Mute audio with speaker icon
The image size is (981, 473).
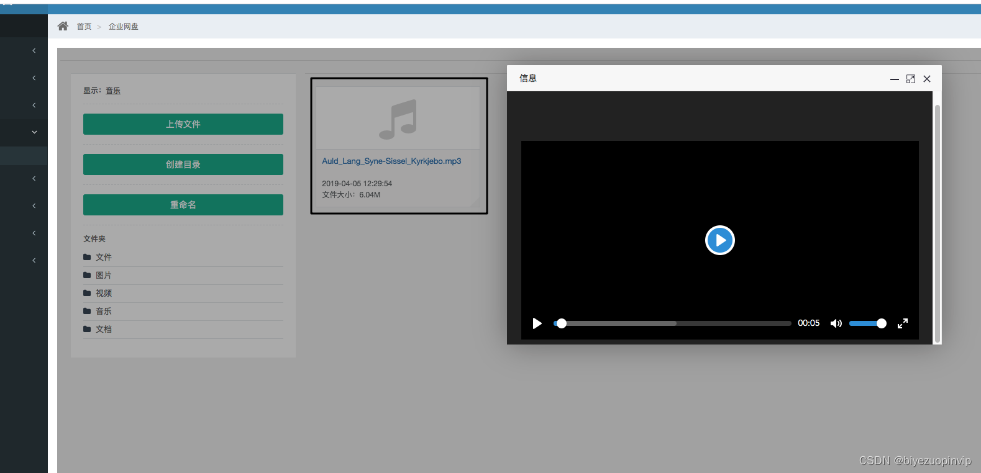pyautogui.click(x=836, y=323)
